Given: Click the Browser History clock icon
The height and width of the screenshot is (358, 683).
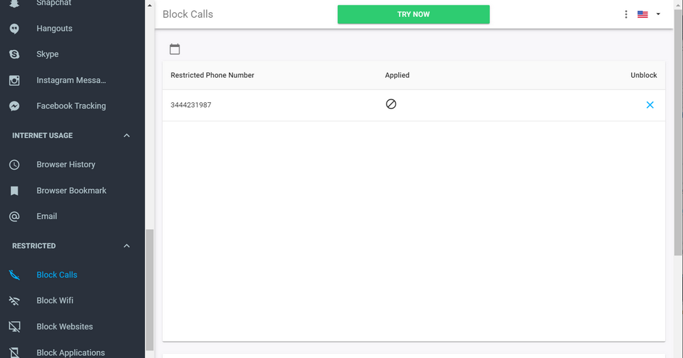Looking at the screenshot, I should [x=14, y=165].
